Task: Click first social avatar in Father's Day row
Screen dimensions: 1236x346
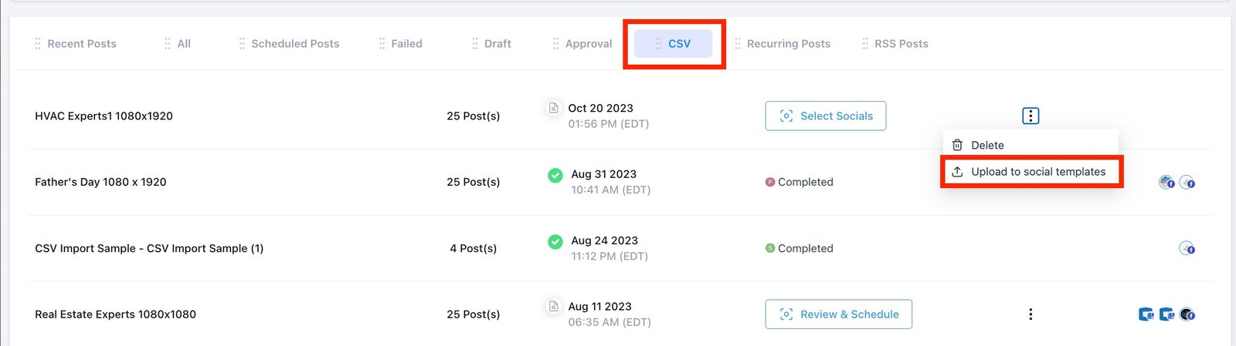Action: [1166, 183]
